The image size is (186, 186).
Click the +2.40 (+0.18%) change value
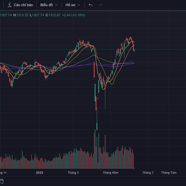74,15
